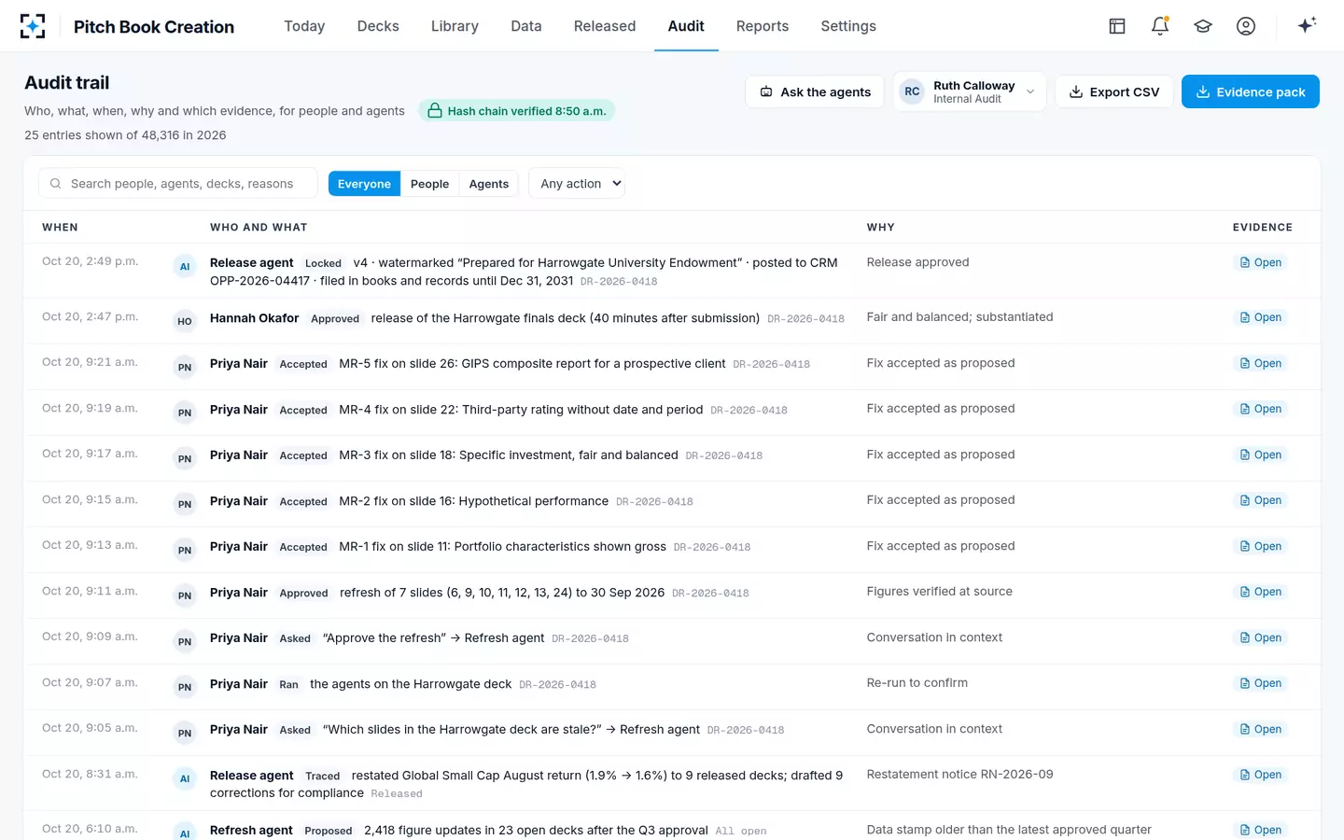Focus the audit trail search field

(178, 184)
